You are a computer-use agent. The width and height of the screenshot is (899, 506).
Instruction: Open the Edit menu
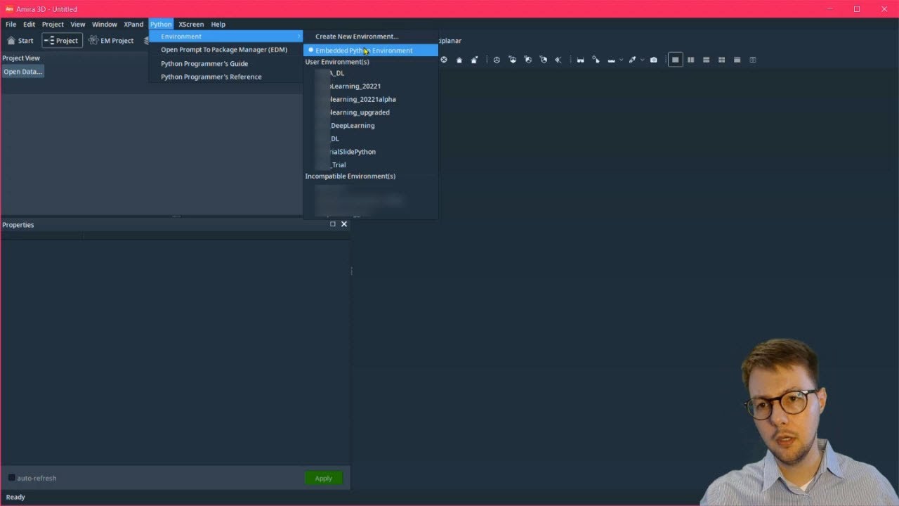(x=29, y=24)
